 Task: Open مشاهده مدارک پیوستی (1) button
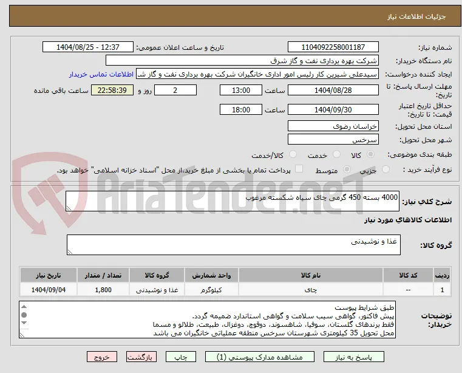tap(260, 357)
